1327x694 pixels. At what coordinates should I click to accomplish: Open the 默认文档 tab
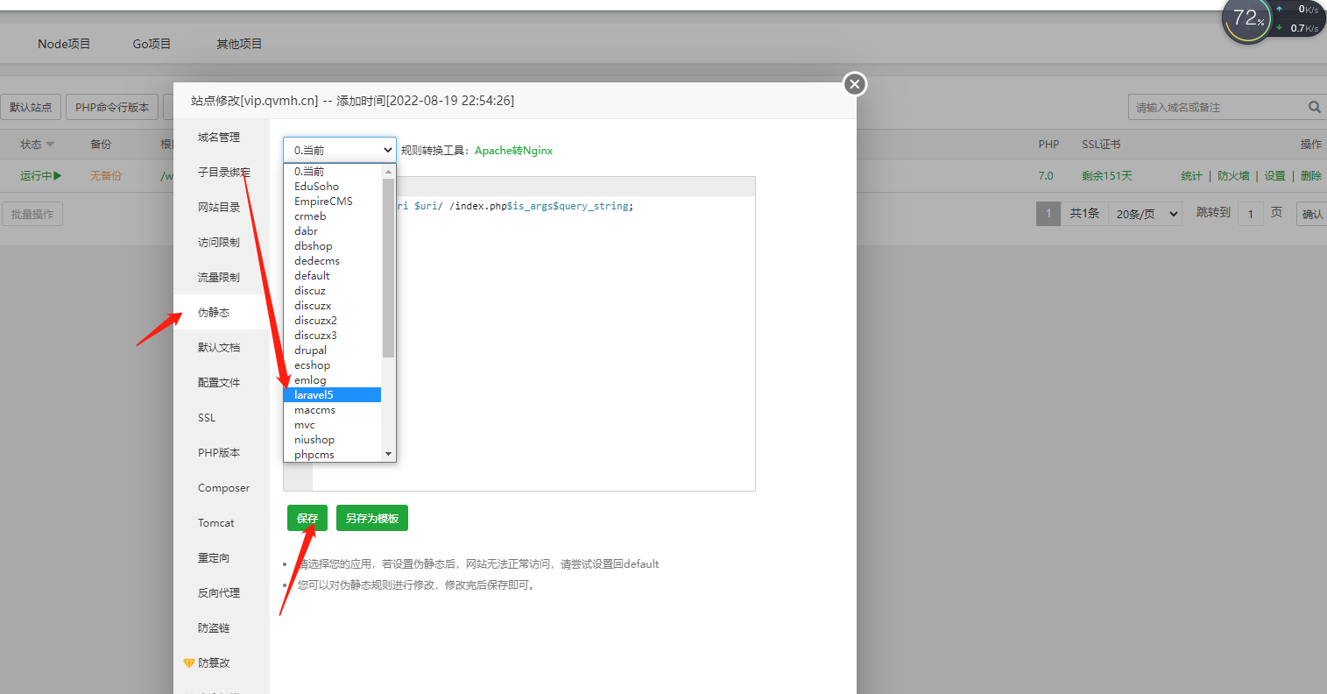tap(221, 348)
